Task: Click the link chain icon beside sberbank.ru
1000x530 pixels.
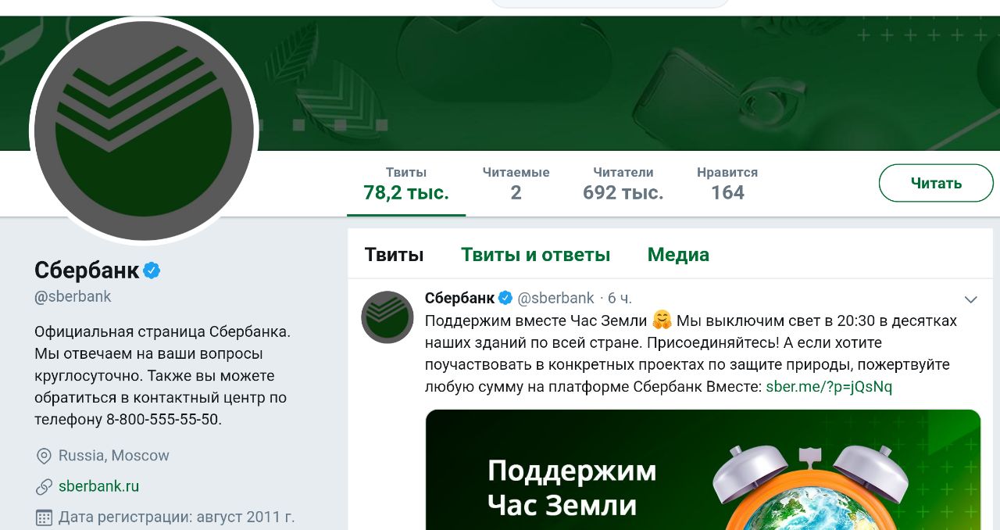Action: click(45, 486)
